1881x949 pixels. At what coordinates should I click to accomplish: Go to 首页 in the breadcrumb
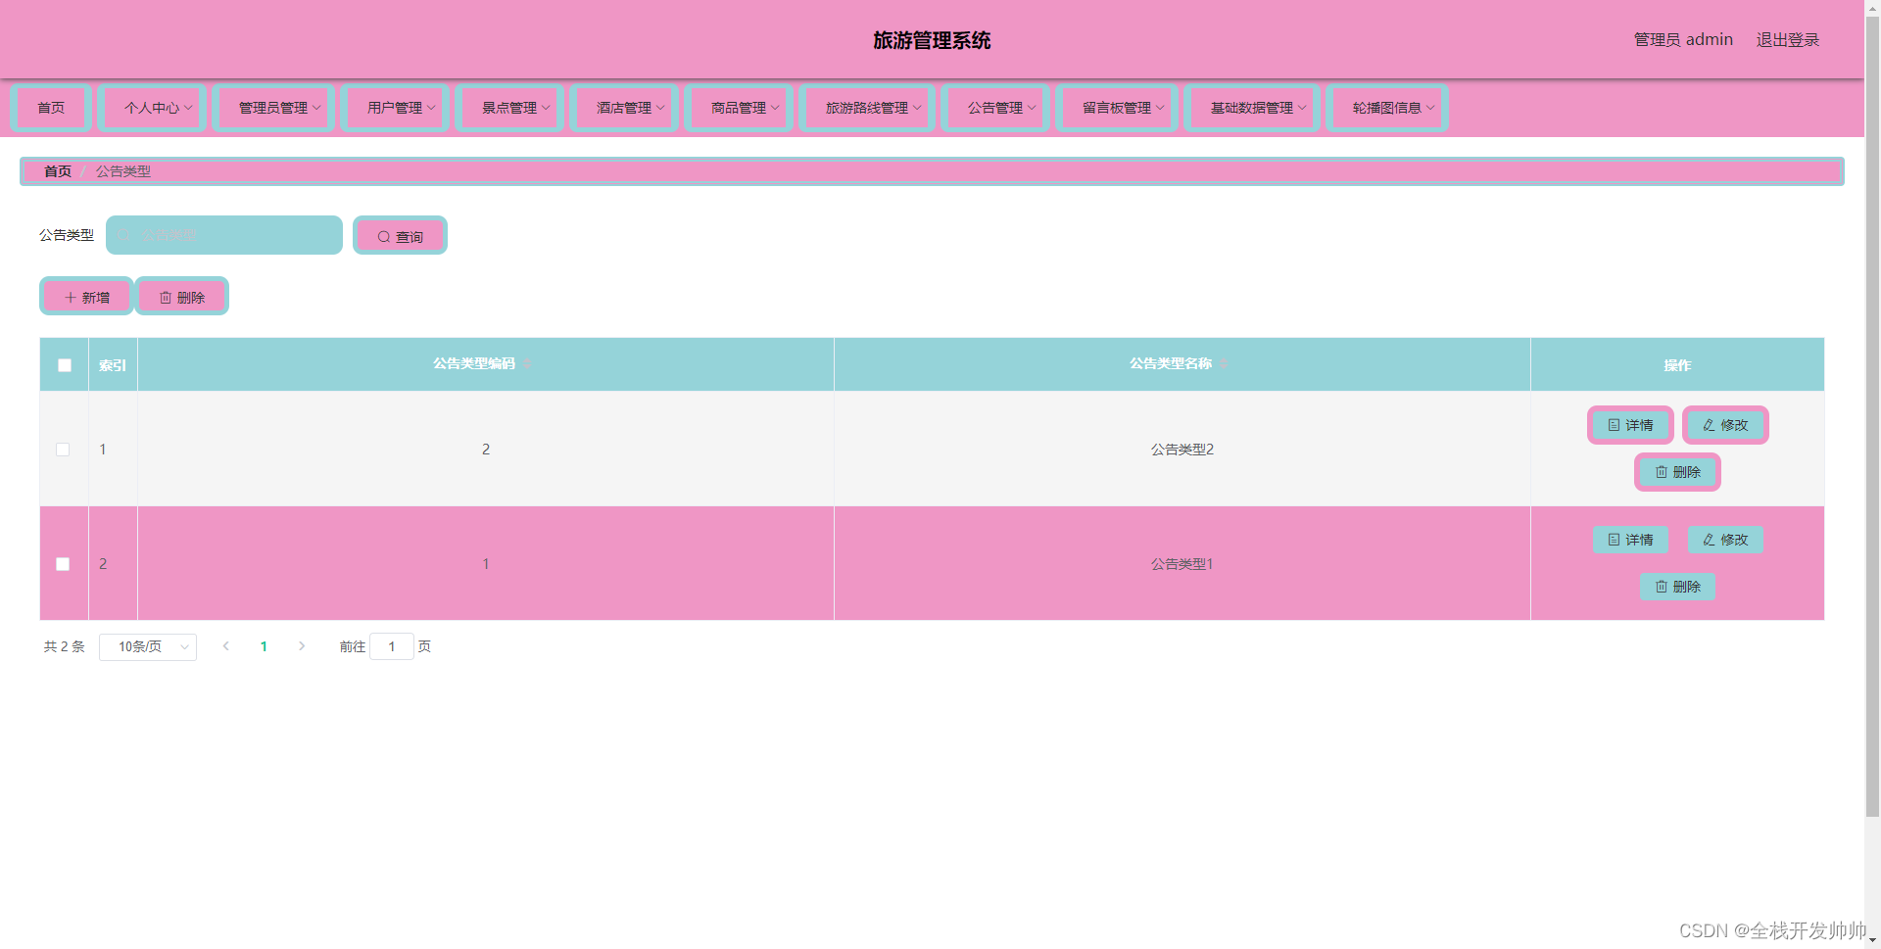tap(58, 171)
